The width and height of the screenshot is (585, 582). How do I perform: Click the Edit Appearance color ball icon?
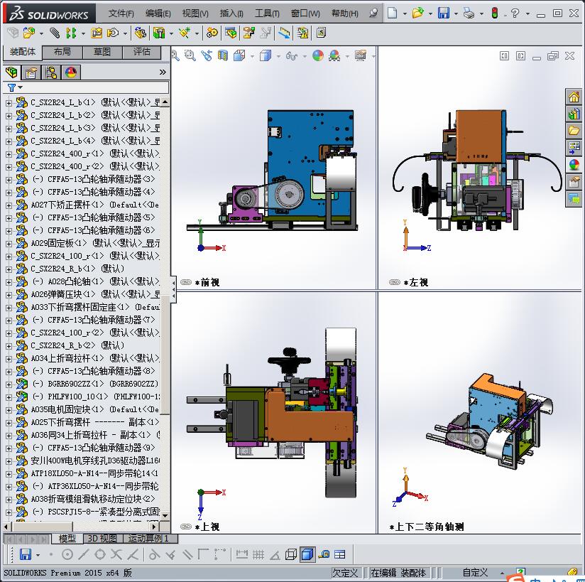pos(318,55)
